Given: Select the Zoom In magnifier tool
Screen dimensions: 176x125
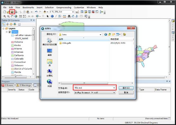Looking at the screenshot, I should click(x=4, y=16).
